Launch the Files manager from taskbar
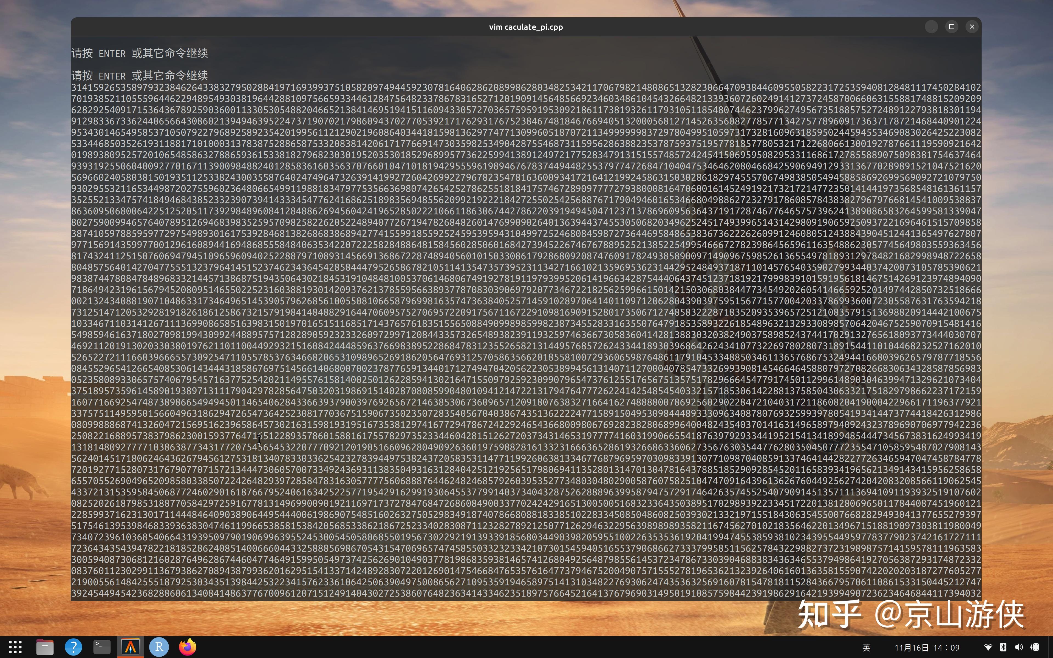Screen dimensions: 1053x658 tap(44, 647)
